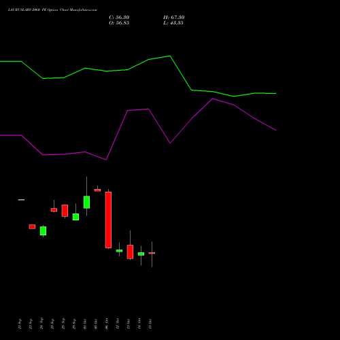Click the green candle above 01 Oct
Viewport: 340px width, 340px height.
coord(86,202)
